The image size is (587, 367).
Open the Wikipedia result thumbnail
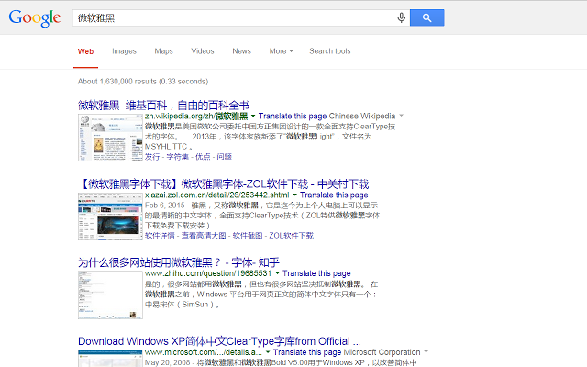[110, 138]
